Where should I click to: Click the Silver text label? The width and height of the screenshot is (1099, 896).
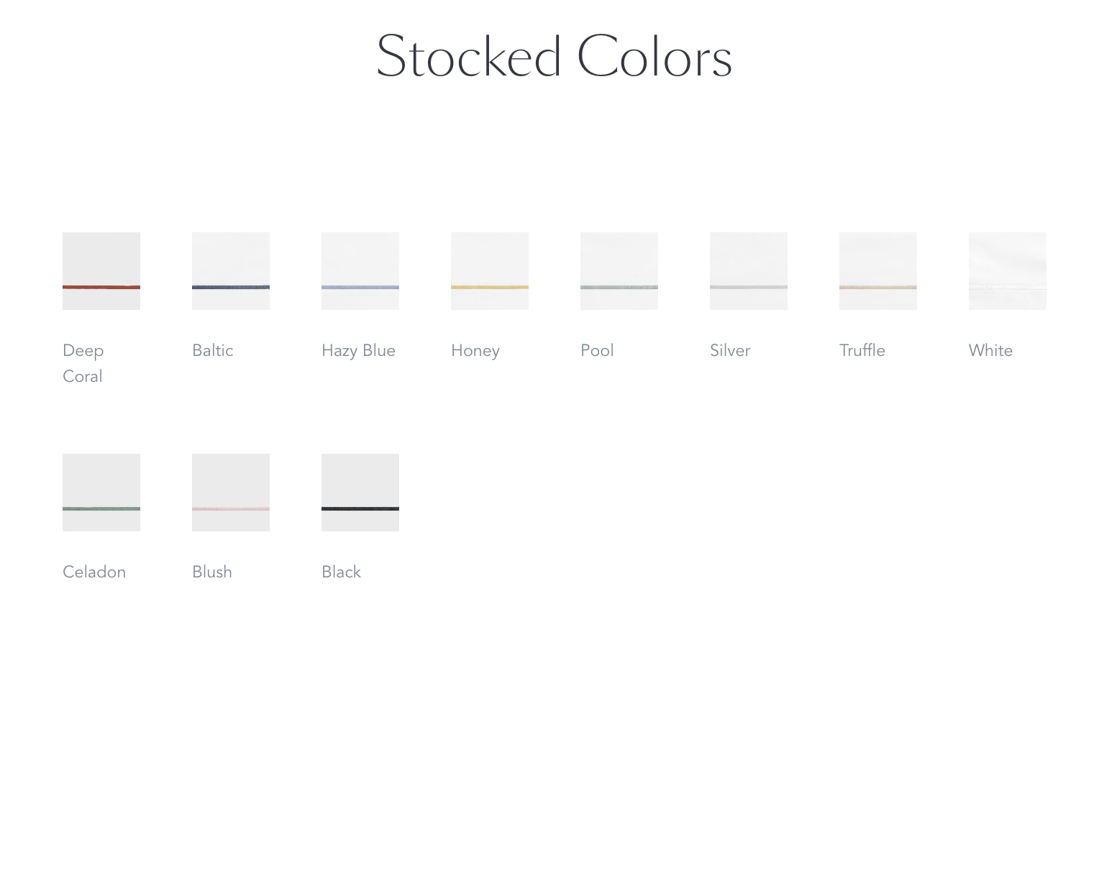pos(730,350)
